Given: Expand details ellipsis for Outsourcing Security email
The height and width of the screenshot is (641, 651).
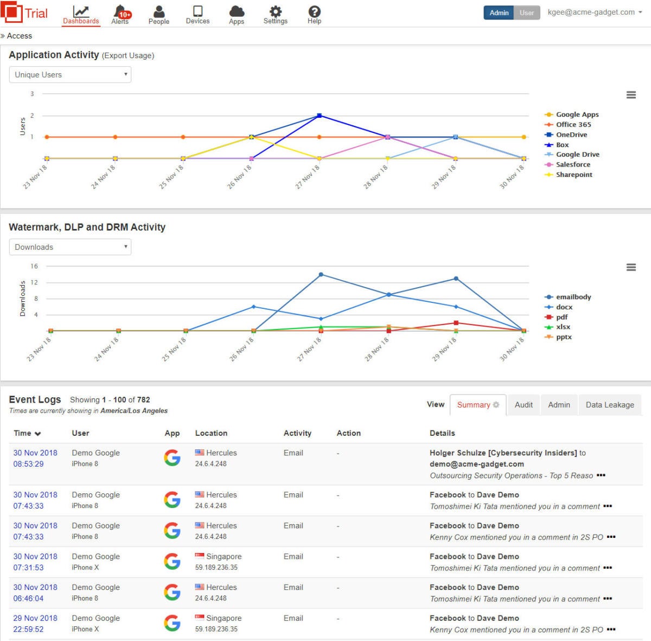Looking at the screenshot, I should click(x=601, y=475).
